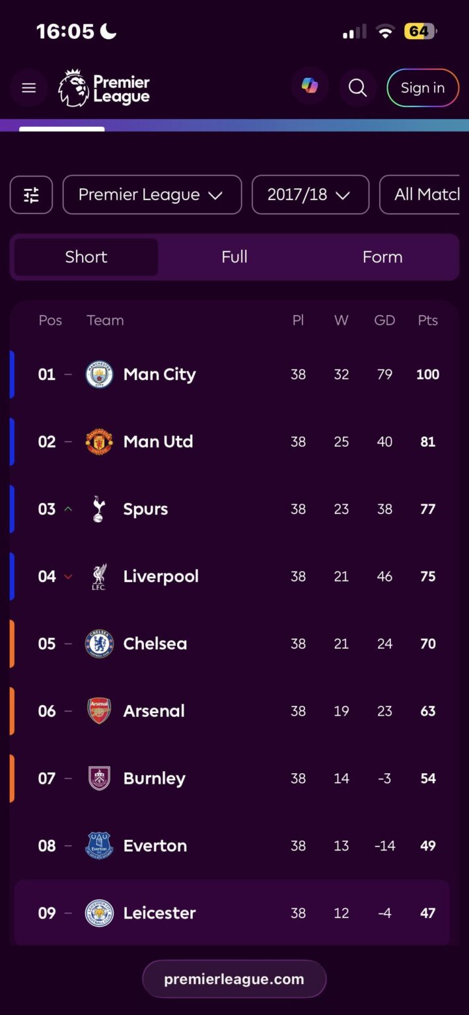This screenshot has height=1015, width=469.
Task: Switch to the Full table tab
Action: (234, 257)
